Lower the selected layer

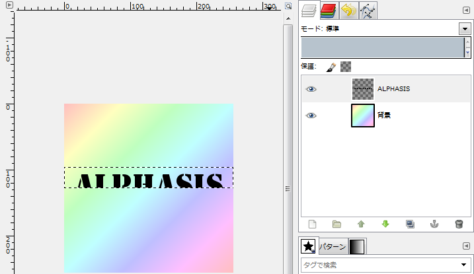tap(385, 224)
